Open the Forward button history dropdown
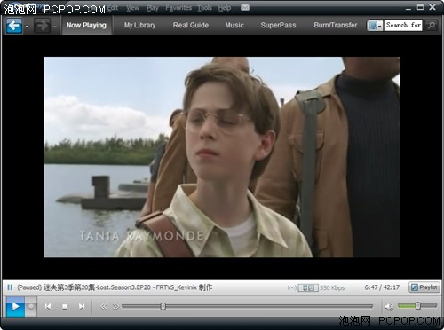Screen dimensions: 444x330 (x=55, y=27)
